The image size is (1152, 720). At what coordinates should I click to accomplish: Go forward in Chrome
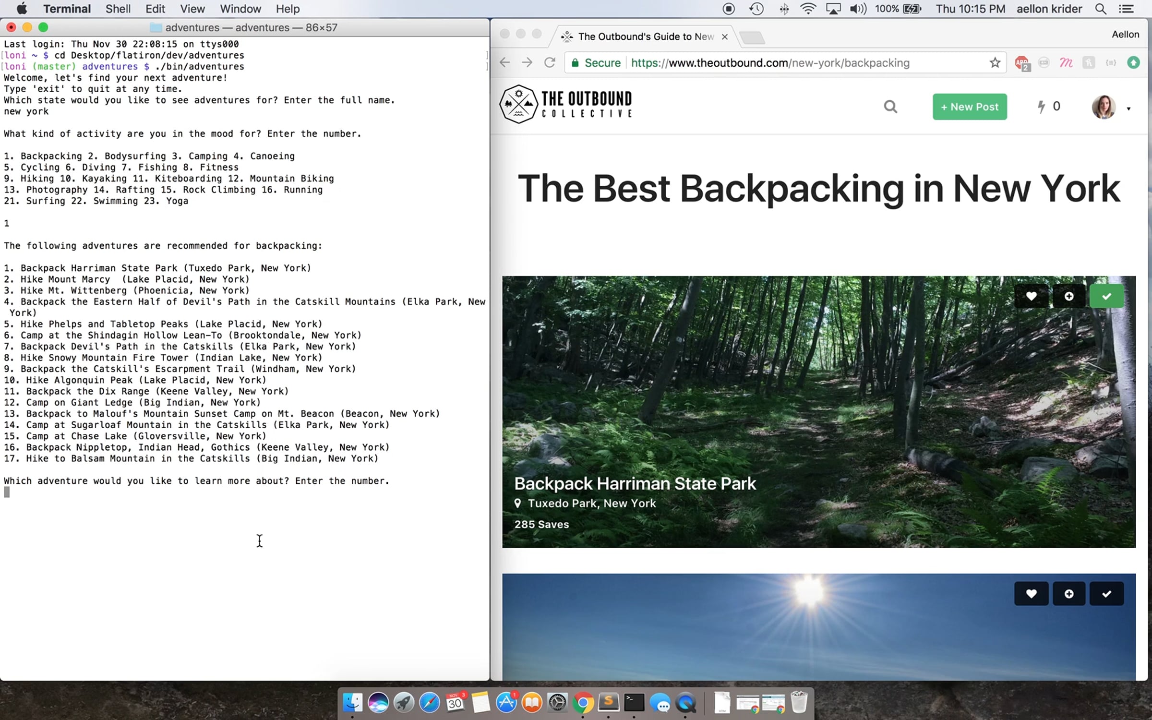(x=527, y=62)
